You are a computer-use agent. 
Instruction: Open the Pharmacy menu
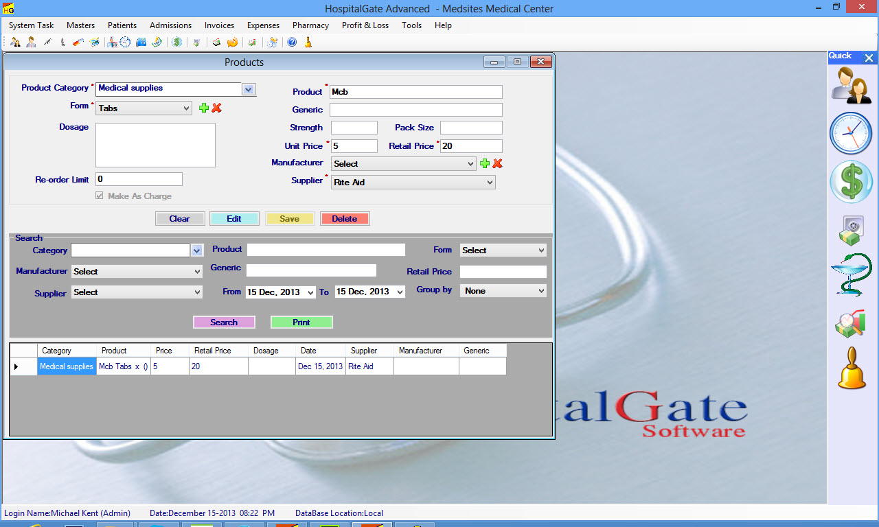coord(310,25)
